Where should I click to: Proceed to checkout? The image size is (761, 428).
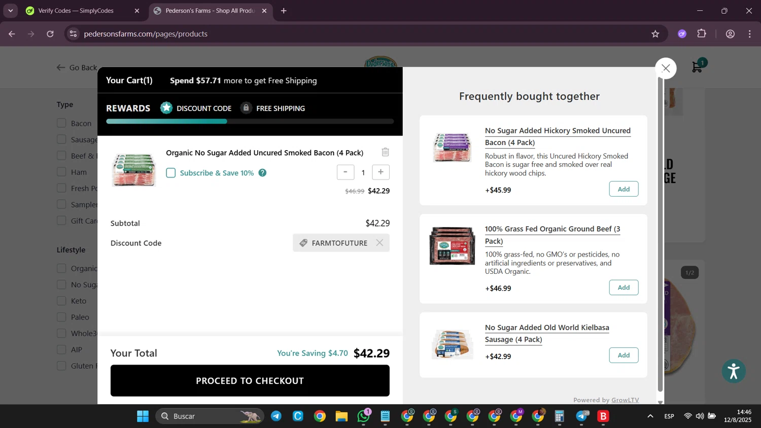tap(250, 381)
